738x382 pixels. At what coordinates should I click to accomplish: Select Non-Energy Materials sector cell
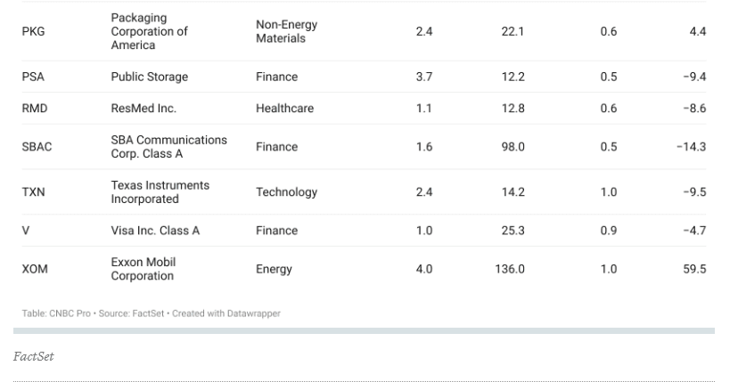pos(287,31)
